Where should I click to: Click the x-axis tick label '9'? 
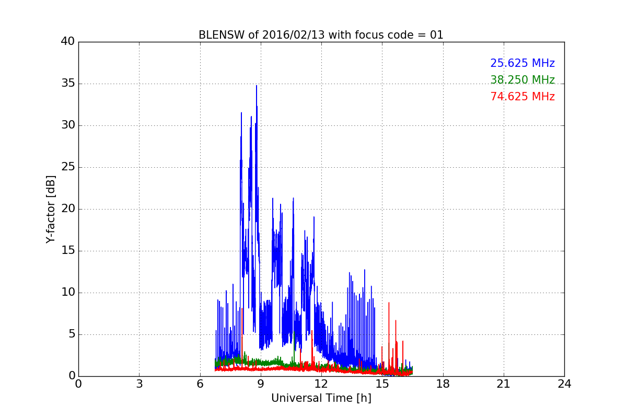click(x=261, y=384)
